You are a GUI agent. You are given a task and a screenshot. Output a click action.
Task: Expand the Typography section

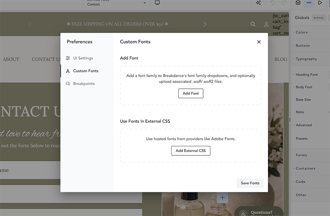tap(306, 59)
